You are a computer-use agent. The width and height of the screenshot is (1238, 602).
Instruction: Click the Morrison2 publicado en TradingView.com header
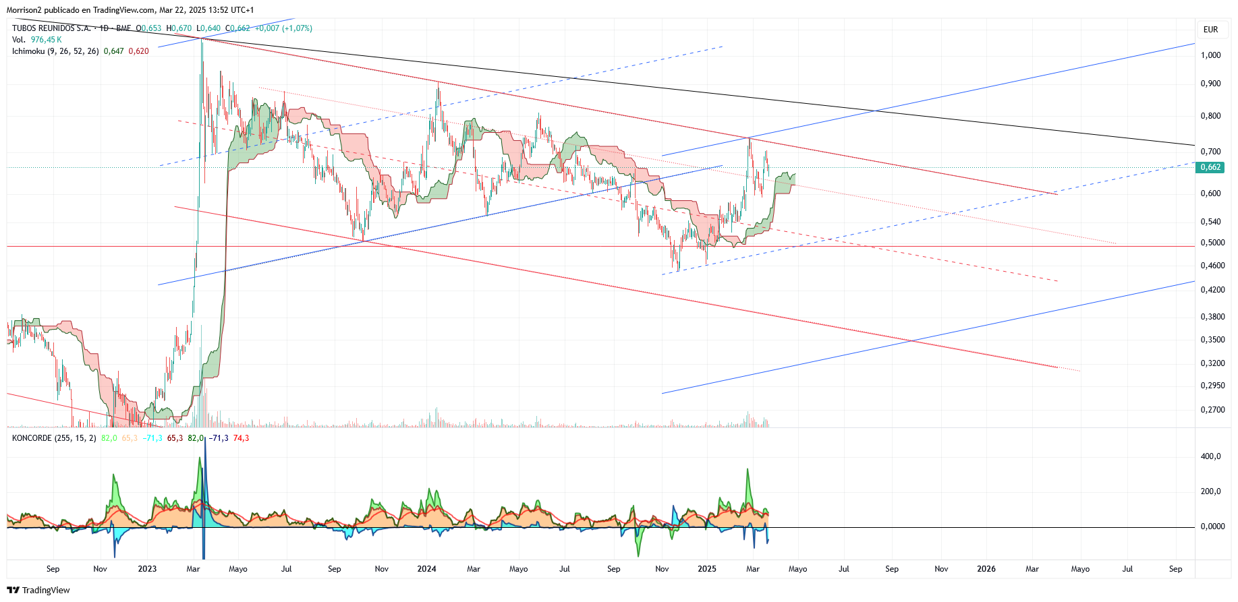[x=130, y=10]
